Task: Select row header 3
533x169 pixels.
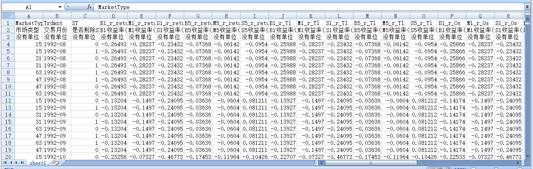Action: pos(7,37)
